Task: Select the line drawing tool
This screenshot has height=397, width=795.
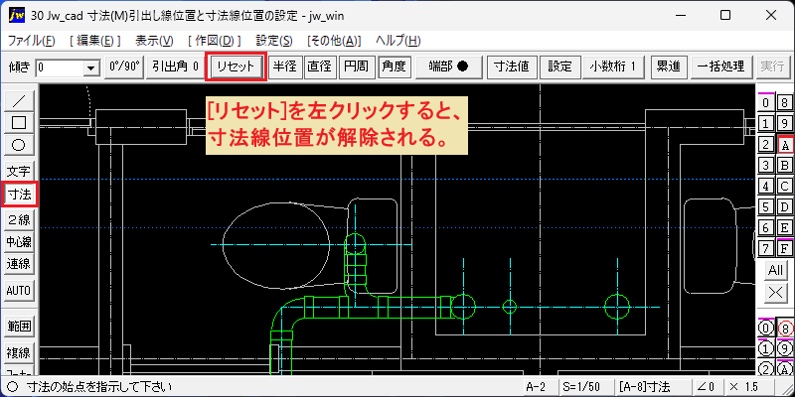Action: click(x=19, y=101)
